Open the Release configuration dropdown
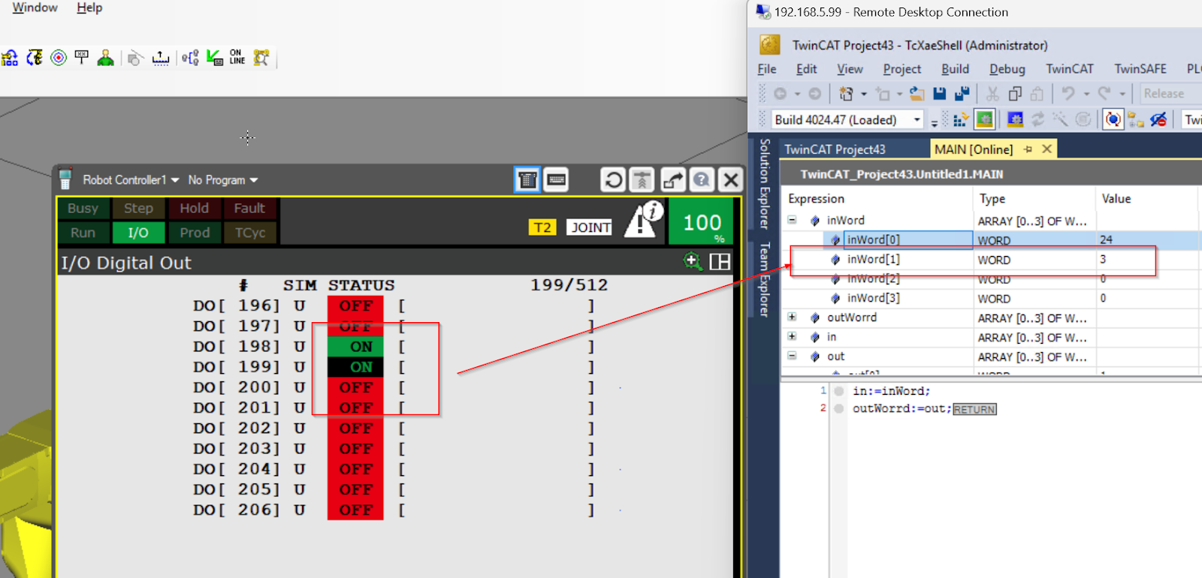This screenshot has height=578, width=1202. (x=1170, y=94)
